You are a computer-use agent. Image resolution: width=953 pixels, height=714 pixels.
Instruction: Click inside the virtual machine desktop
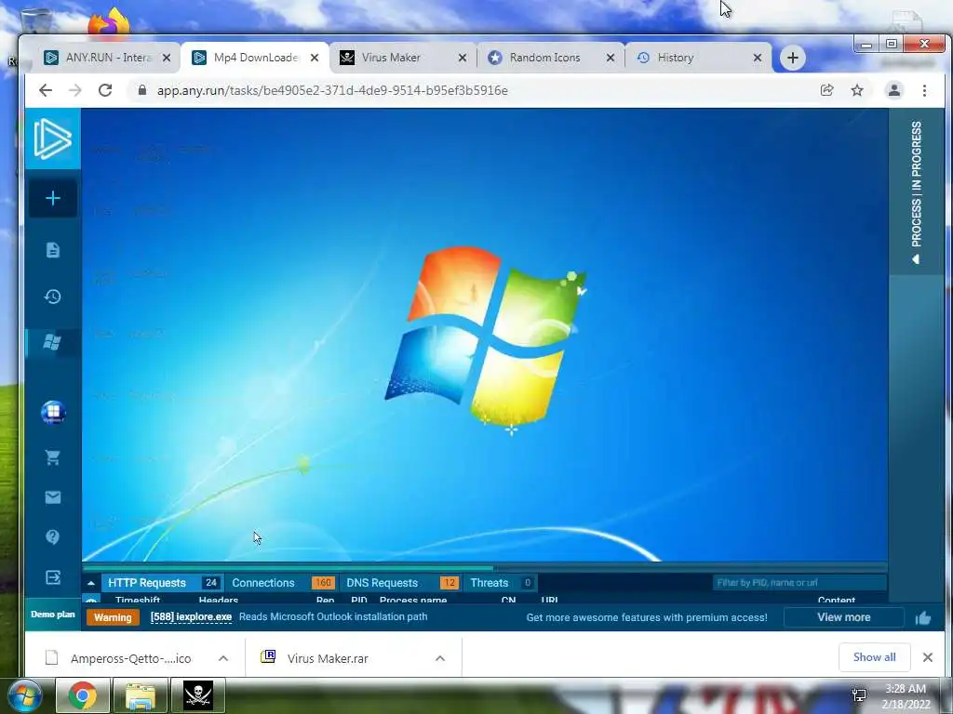pyautogui.click(x=484, y=335)
